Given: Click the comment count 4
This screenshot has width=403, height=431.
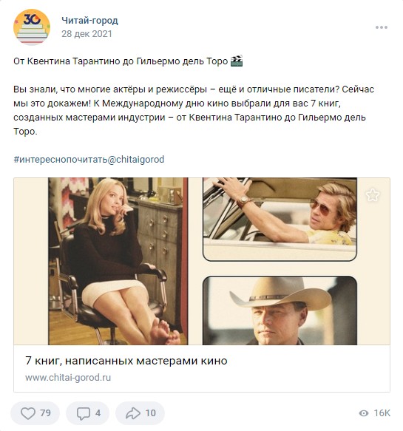Looking at the screenshot, I should click(98, 413).
